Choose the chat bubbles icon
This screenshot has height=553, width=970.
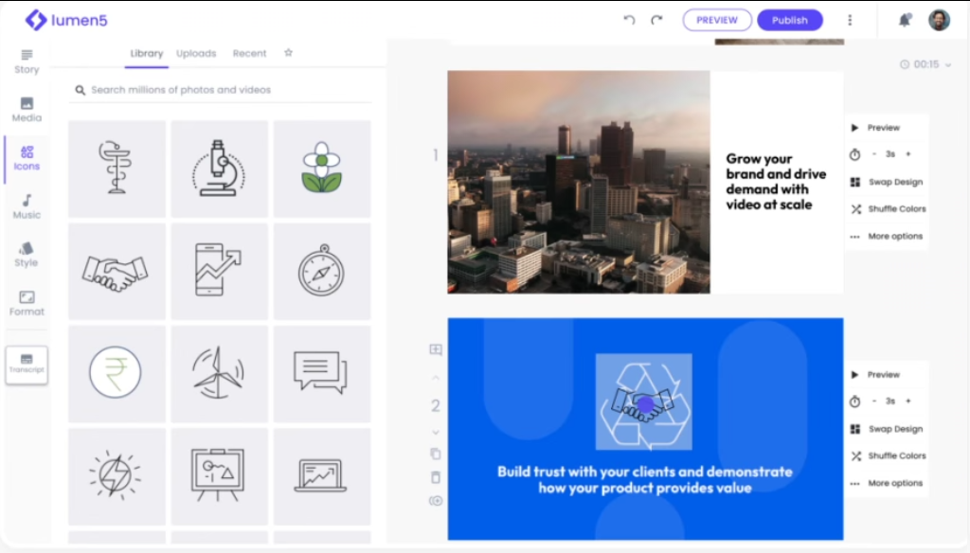click(322, 374)
